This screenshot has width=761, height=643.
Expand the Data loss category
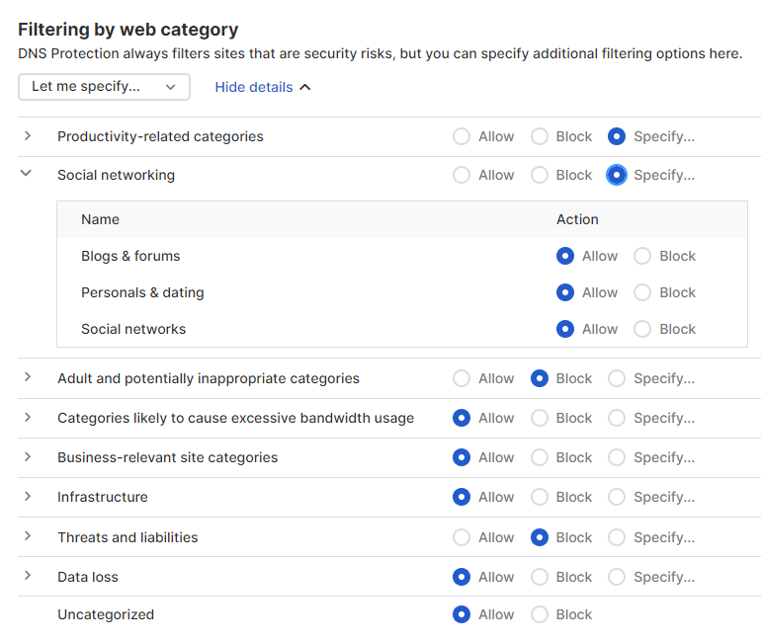(28, 576)
